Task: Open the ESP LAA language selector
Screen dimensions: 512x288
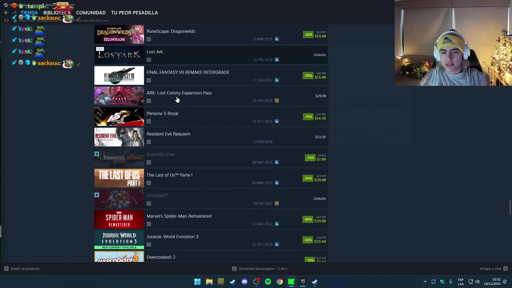Action: pos(461,282)
